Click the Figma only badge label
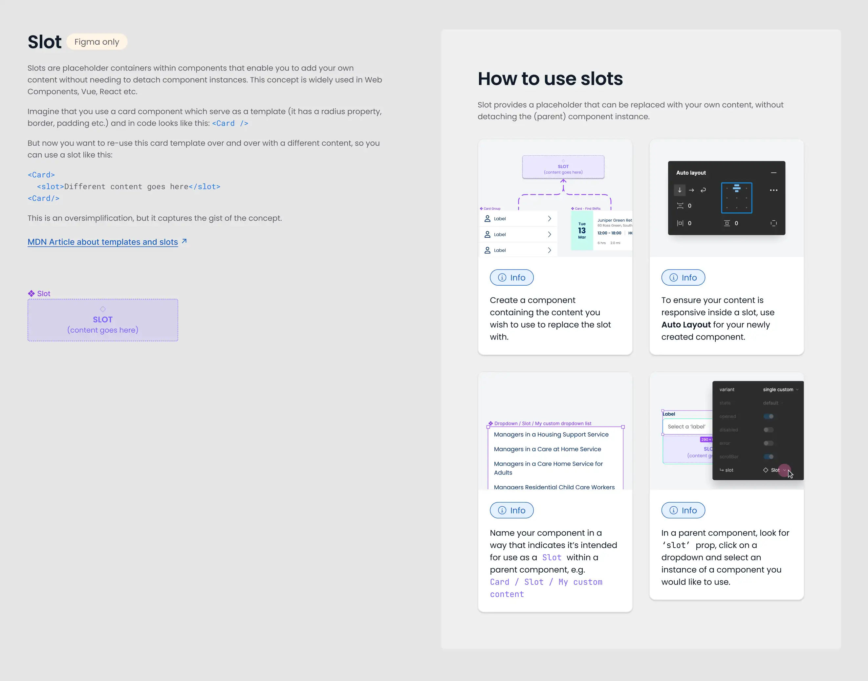This screenshot has height=681, width=868. [x=97, y=42]
